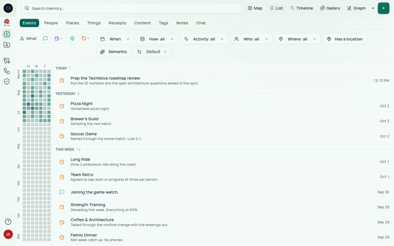Click the calendar icon beside Team Retro
The image size is (394, 246).
(62, 177)
